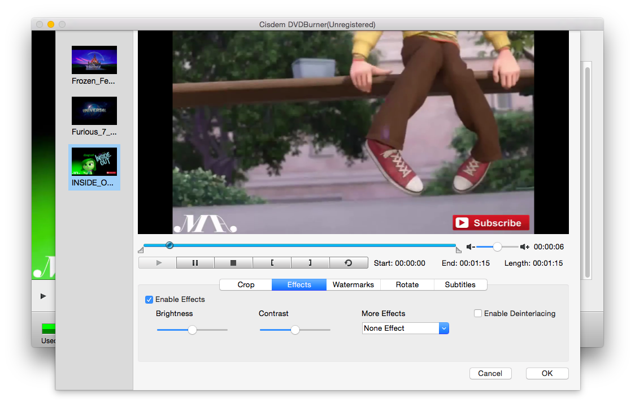Image resolution: width=635 pixels, height=402 pixels.
Task: Click the trim end marker triangle
Action: [x=458, y=250]
